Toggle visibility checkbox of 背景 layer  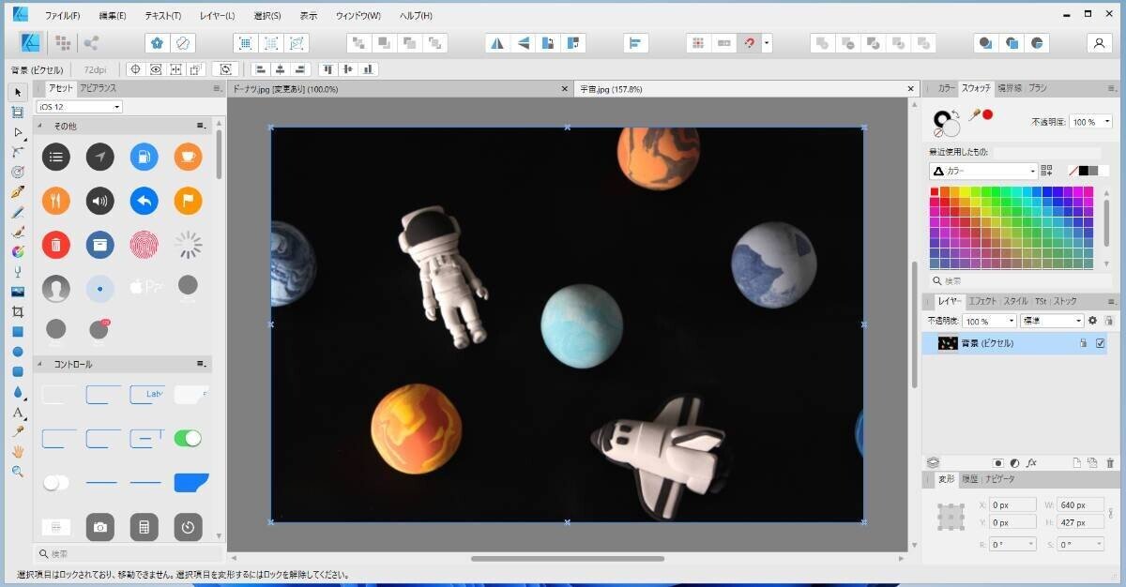tap(1101, 344)
